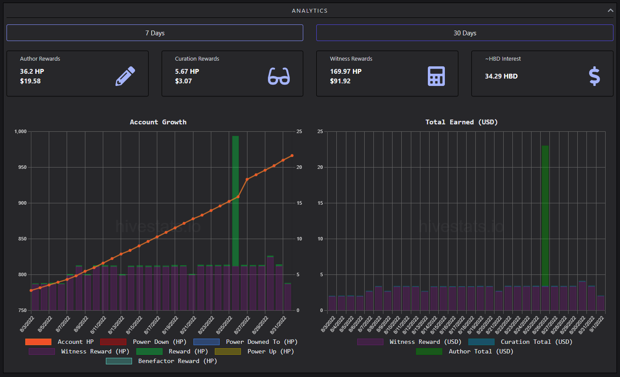The image size is (620, 377).
Task: Toggle the Account HP legend swatch
Action: click(38, 342)
